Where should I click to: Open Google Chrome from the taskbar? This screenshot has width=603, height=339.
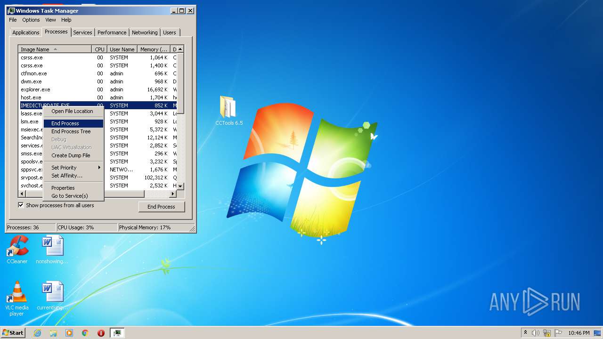(85, 333)
